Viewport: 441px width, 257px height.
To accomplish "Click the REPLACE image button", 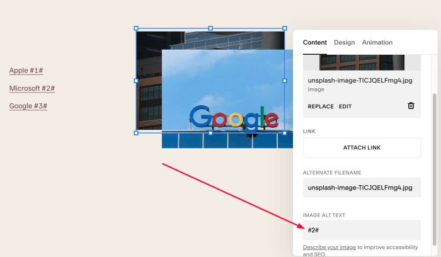I will tap(321, 106).
